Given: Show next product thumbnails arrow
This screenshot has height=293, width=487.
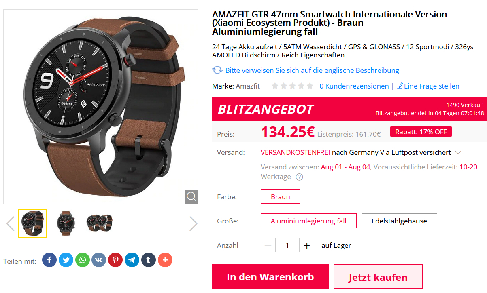Looking at the screenshot, I should (194, 223).
